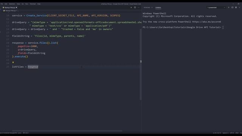Click the ').execute()' line

(20, 57)
